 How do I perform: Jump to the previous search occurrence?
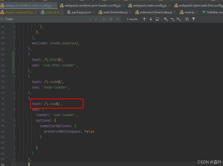[144, 19]
